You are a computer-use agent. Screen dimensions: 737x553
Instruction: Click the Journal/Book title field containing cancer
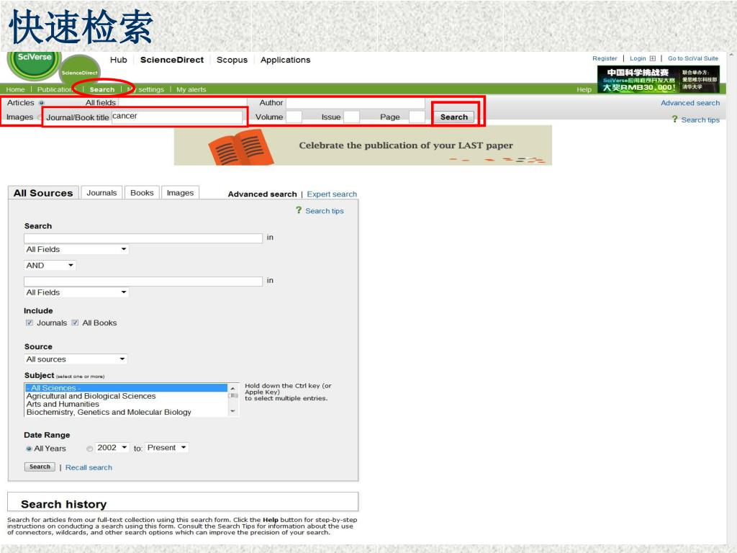[x=177, y=117]
